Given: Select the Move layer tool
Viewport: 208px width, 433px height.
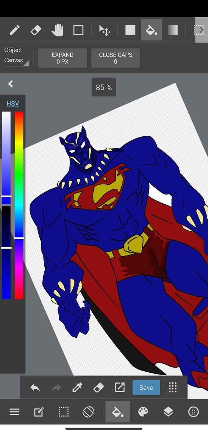Looking at the screenshot, I should [x=105, y=30].
